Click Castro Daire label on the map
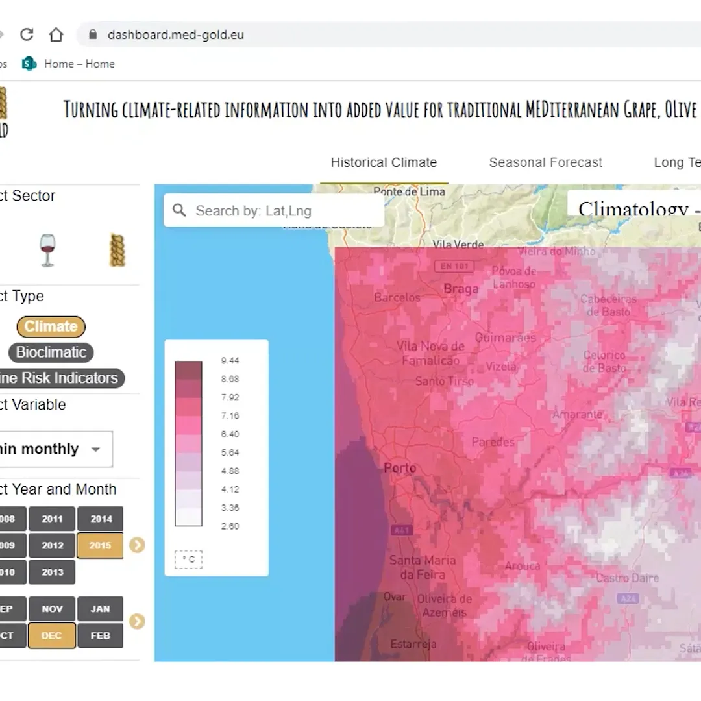Screen dimensions: 701x701 [627, 578]
